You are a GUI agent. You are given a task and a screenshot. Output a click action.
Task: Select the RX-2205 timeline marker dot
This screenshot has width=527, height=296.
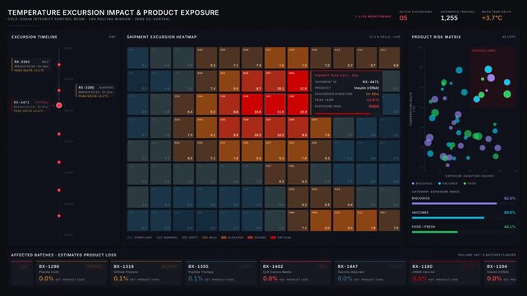59,64
